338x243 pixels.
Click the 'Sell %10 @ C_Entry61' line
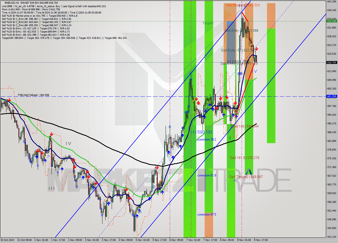(x=36, y=22)
